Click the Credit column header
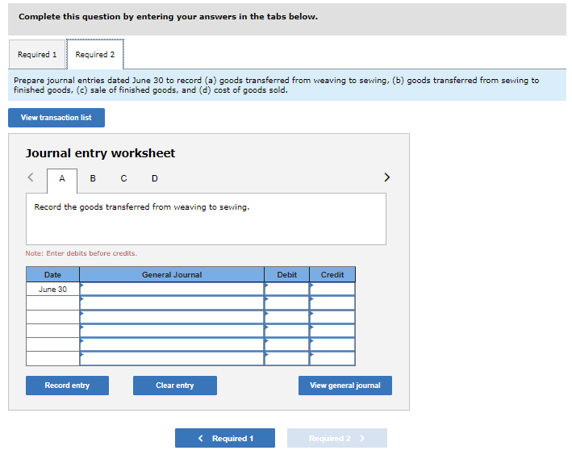572x467 pixels. [332, 274]
